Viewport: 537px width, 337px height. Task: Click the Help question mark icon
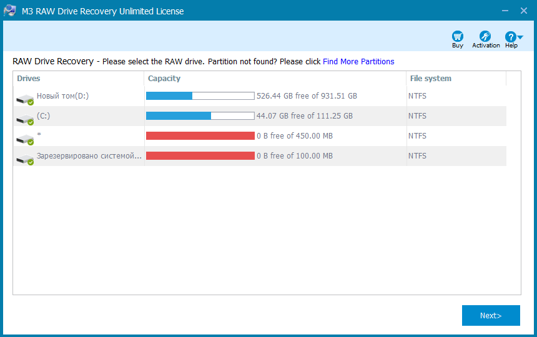[x=510, y=37]
